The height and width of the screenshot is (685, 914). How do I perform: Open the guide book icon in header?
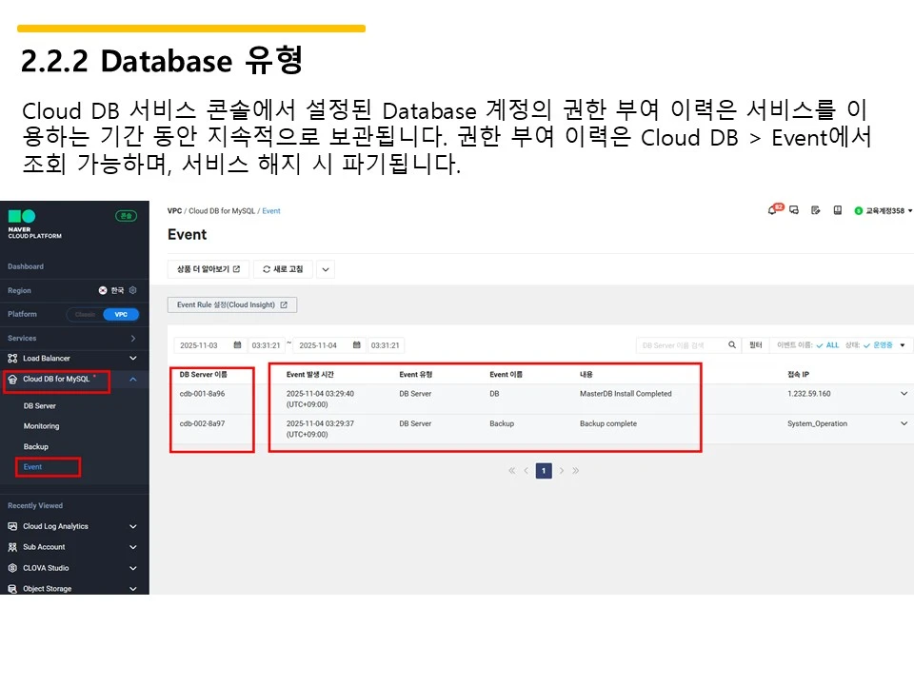838,210
